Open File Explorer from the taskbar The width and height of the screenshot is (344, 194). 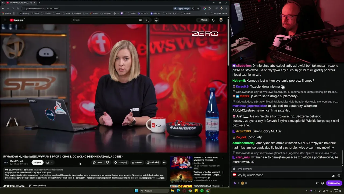click(172, 191)
